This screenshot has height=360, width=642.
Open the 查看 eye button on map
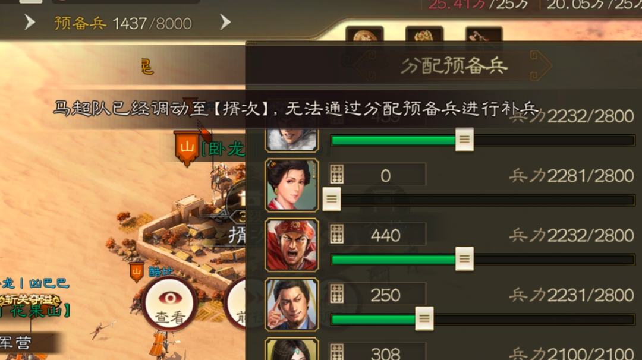(x=169, y=304)
